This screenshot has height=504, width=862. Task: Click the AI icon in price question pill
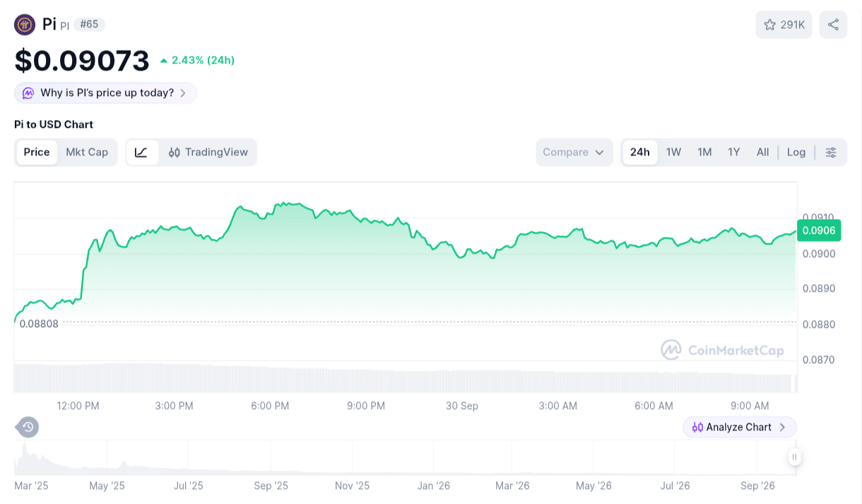coord(28,93)
